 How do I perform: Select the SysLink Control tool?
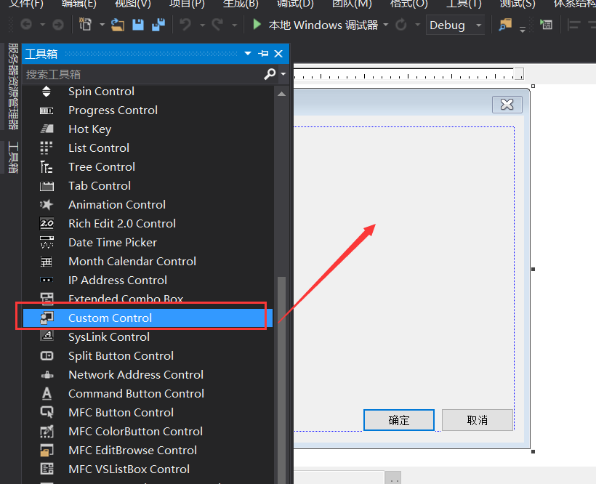click(108, 336)
